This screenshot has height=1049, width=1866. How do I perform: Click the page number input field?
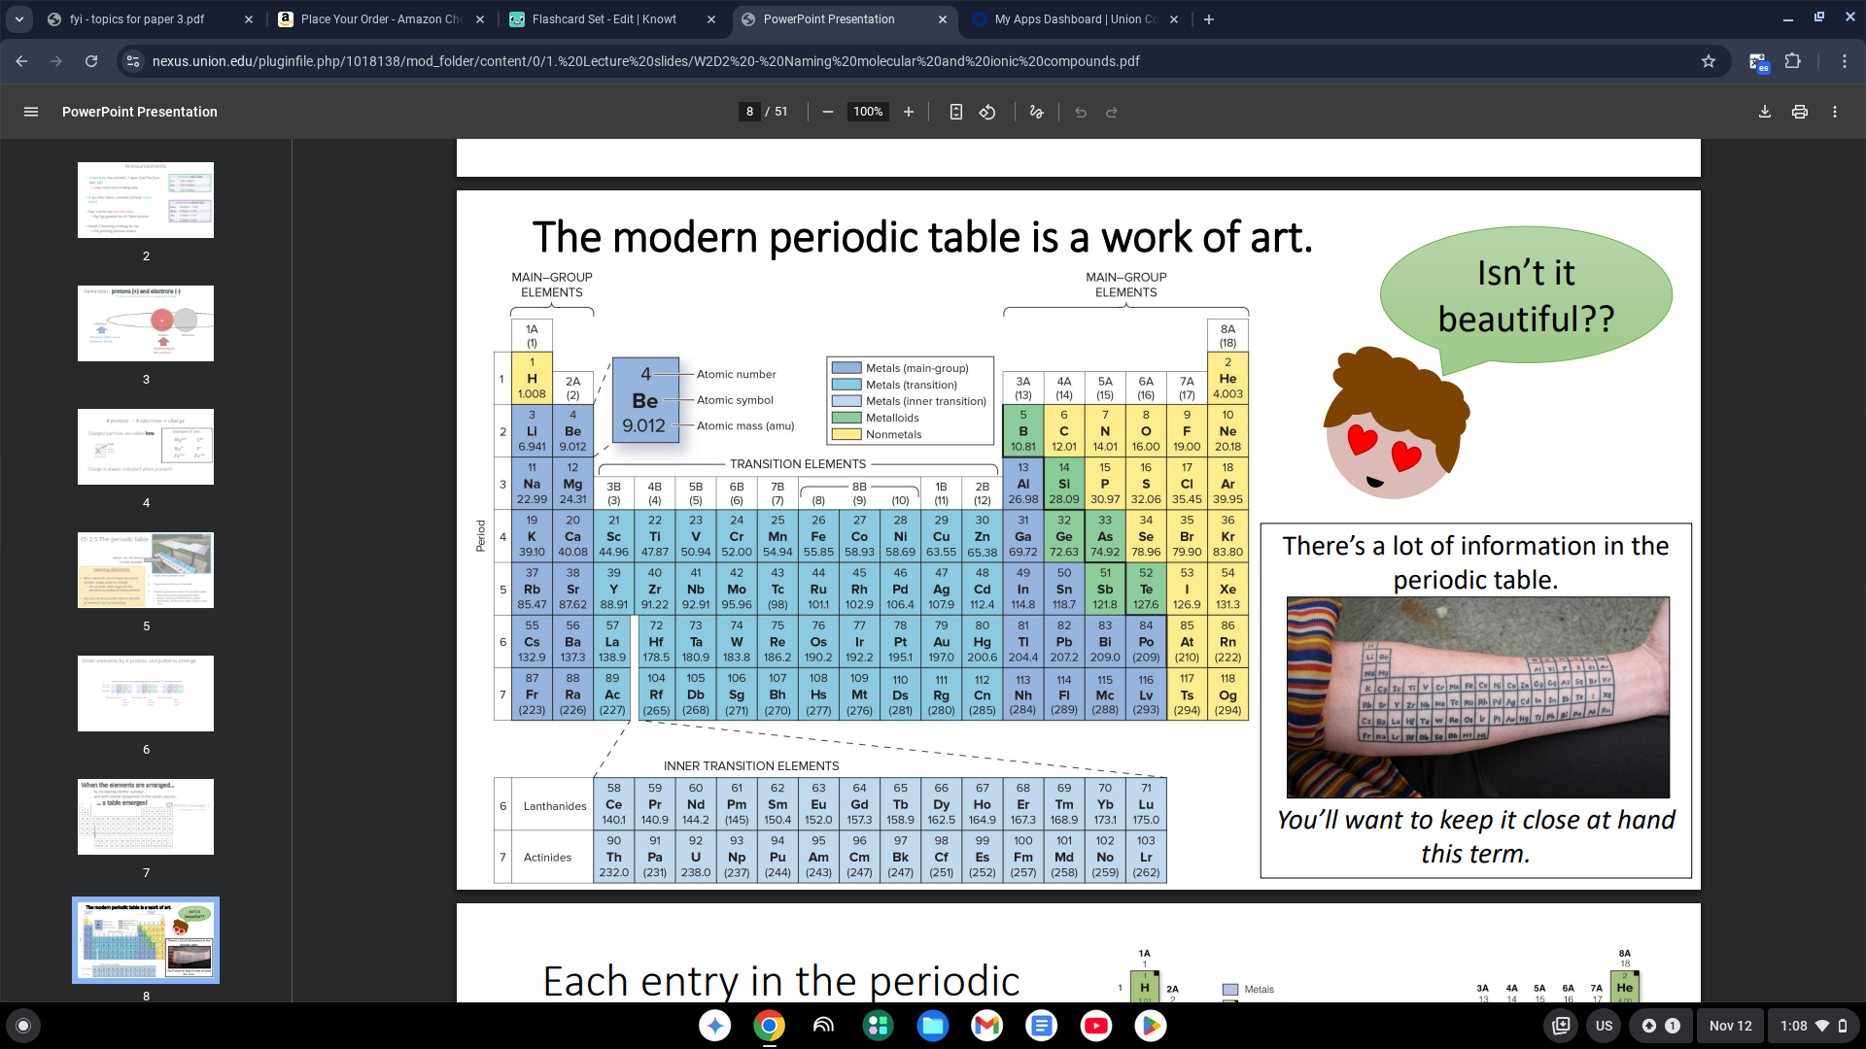point(749,112)
